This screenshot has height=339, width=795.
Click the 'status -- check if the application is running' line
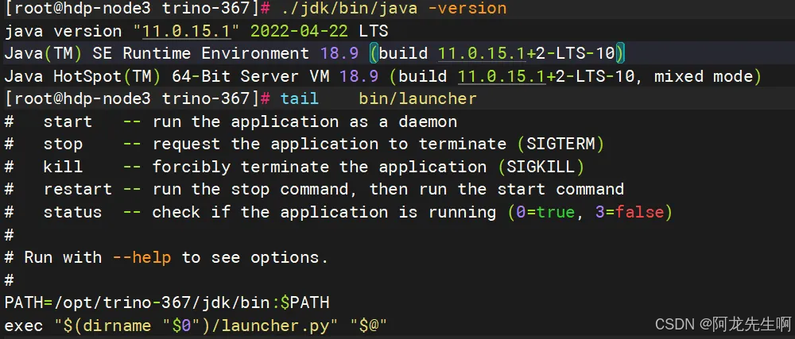(x=339, y=212)
